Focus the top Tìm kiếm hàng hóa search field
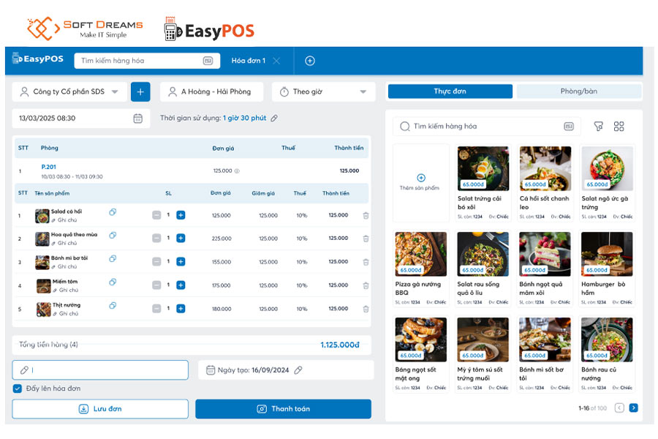Screen dimensions: 658x439 [147, 61]
